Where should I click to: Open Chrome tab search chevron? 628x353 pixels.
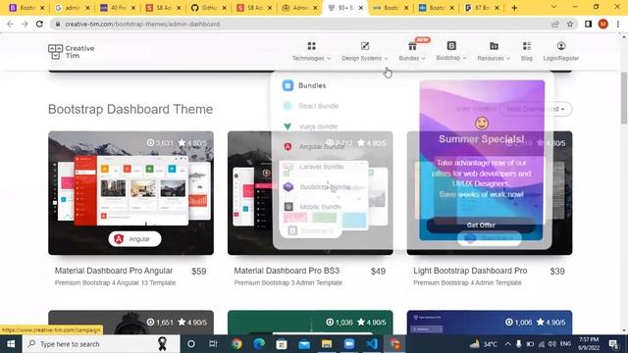click(x=553, y=7)
